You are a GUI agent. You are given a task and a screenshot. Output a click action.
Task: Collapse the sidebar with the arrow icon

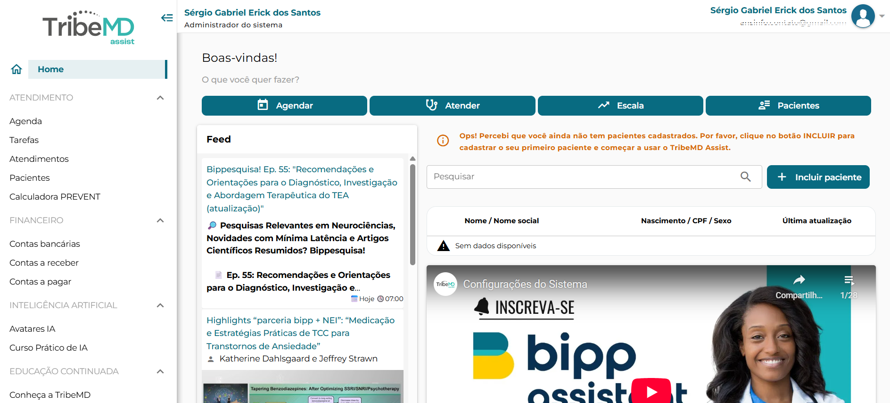[x=167, y=18]
